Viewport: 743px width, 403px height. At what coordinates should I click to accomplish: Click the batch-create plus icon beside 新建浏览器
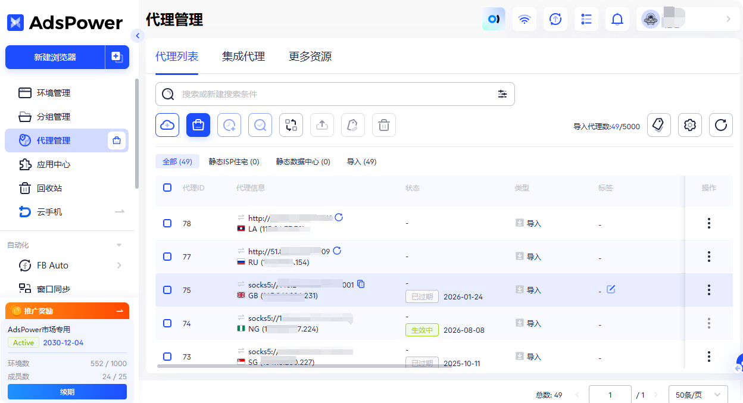click(x=117, y=57)
